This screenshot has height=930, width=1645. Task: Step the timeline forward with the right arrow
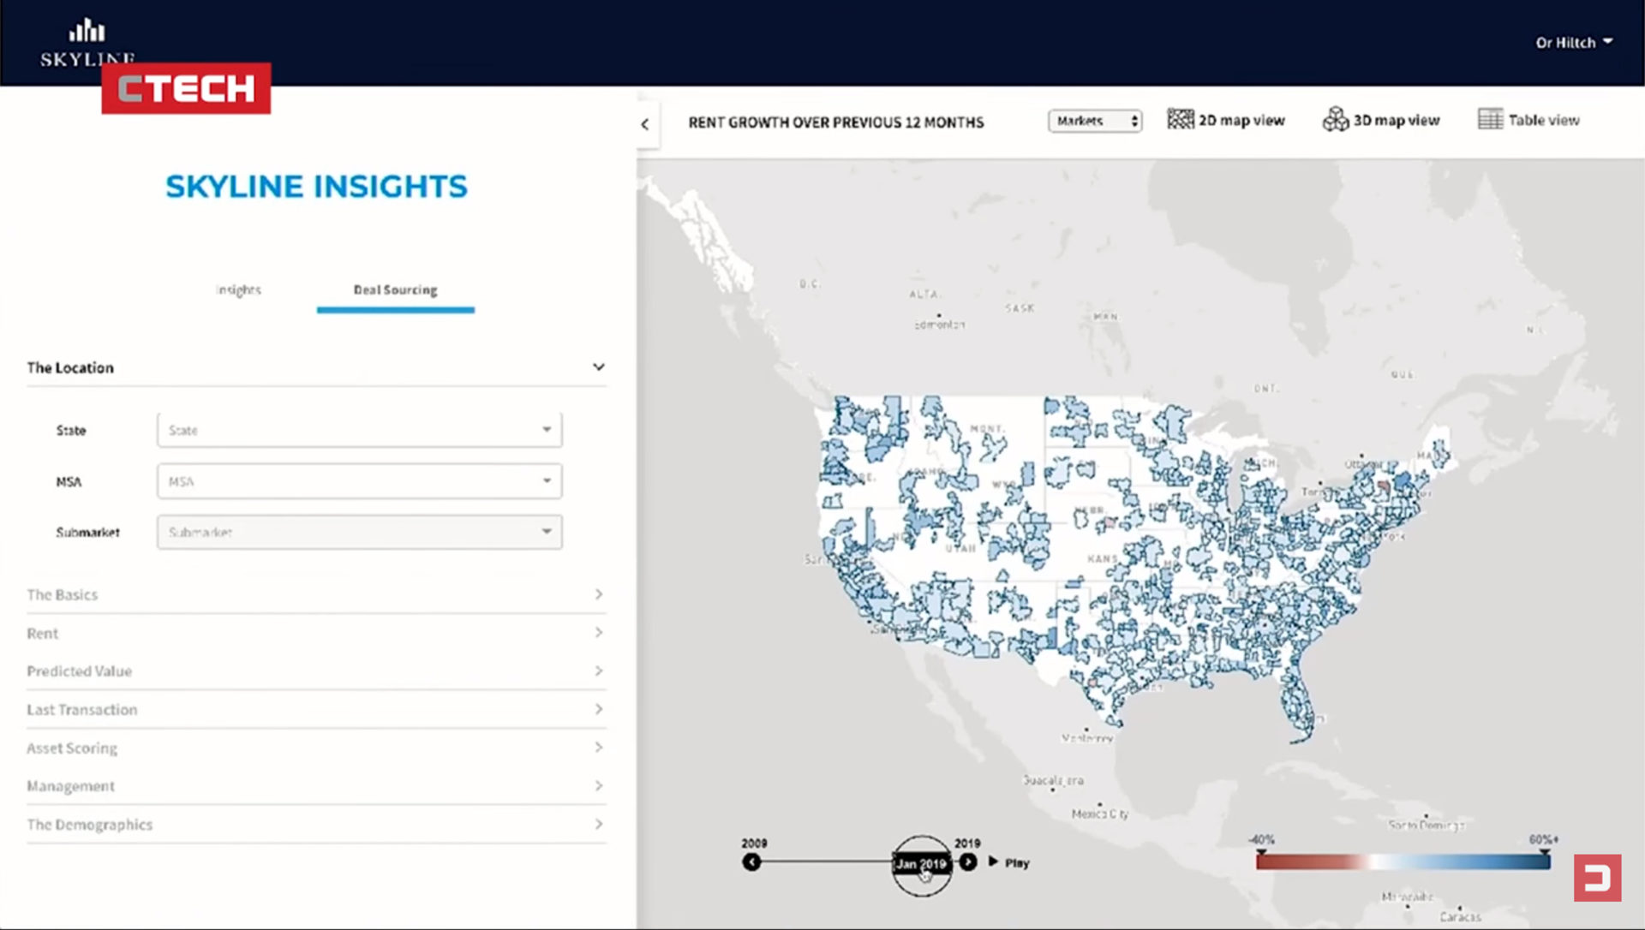(968, 862)
